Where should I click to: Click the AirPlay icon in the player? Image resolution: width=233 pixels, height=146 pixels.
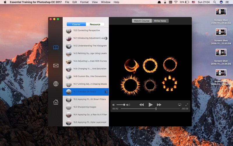[x=179, y=105]
